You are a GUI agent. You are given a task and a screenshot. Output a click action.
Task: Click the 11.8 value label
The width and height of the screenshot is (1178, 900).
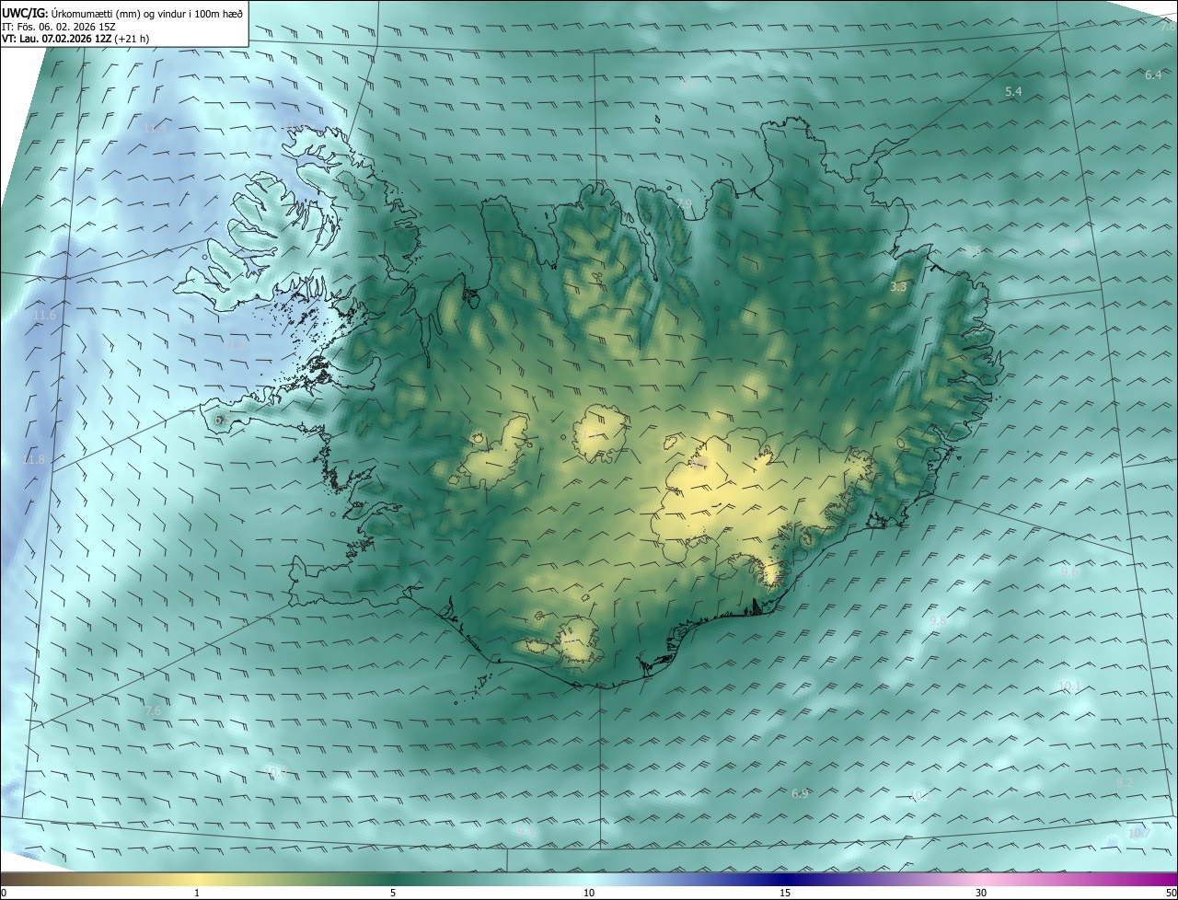coord(34,459)
